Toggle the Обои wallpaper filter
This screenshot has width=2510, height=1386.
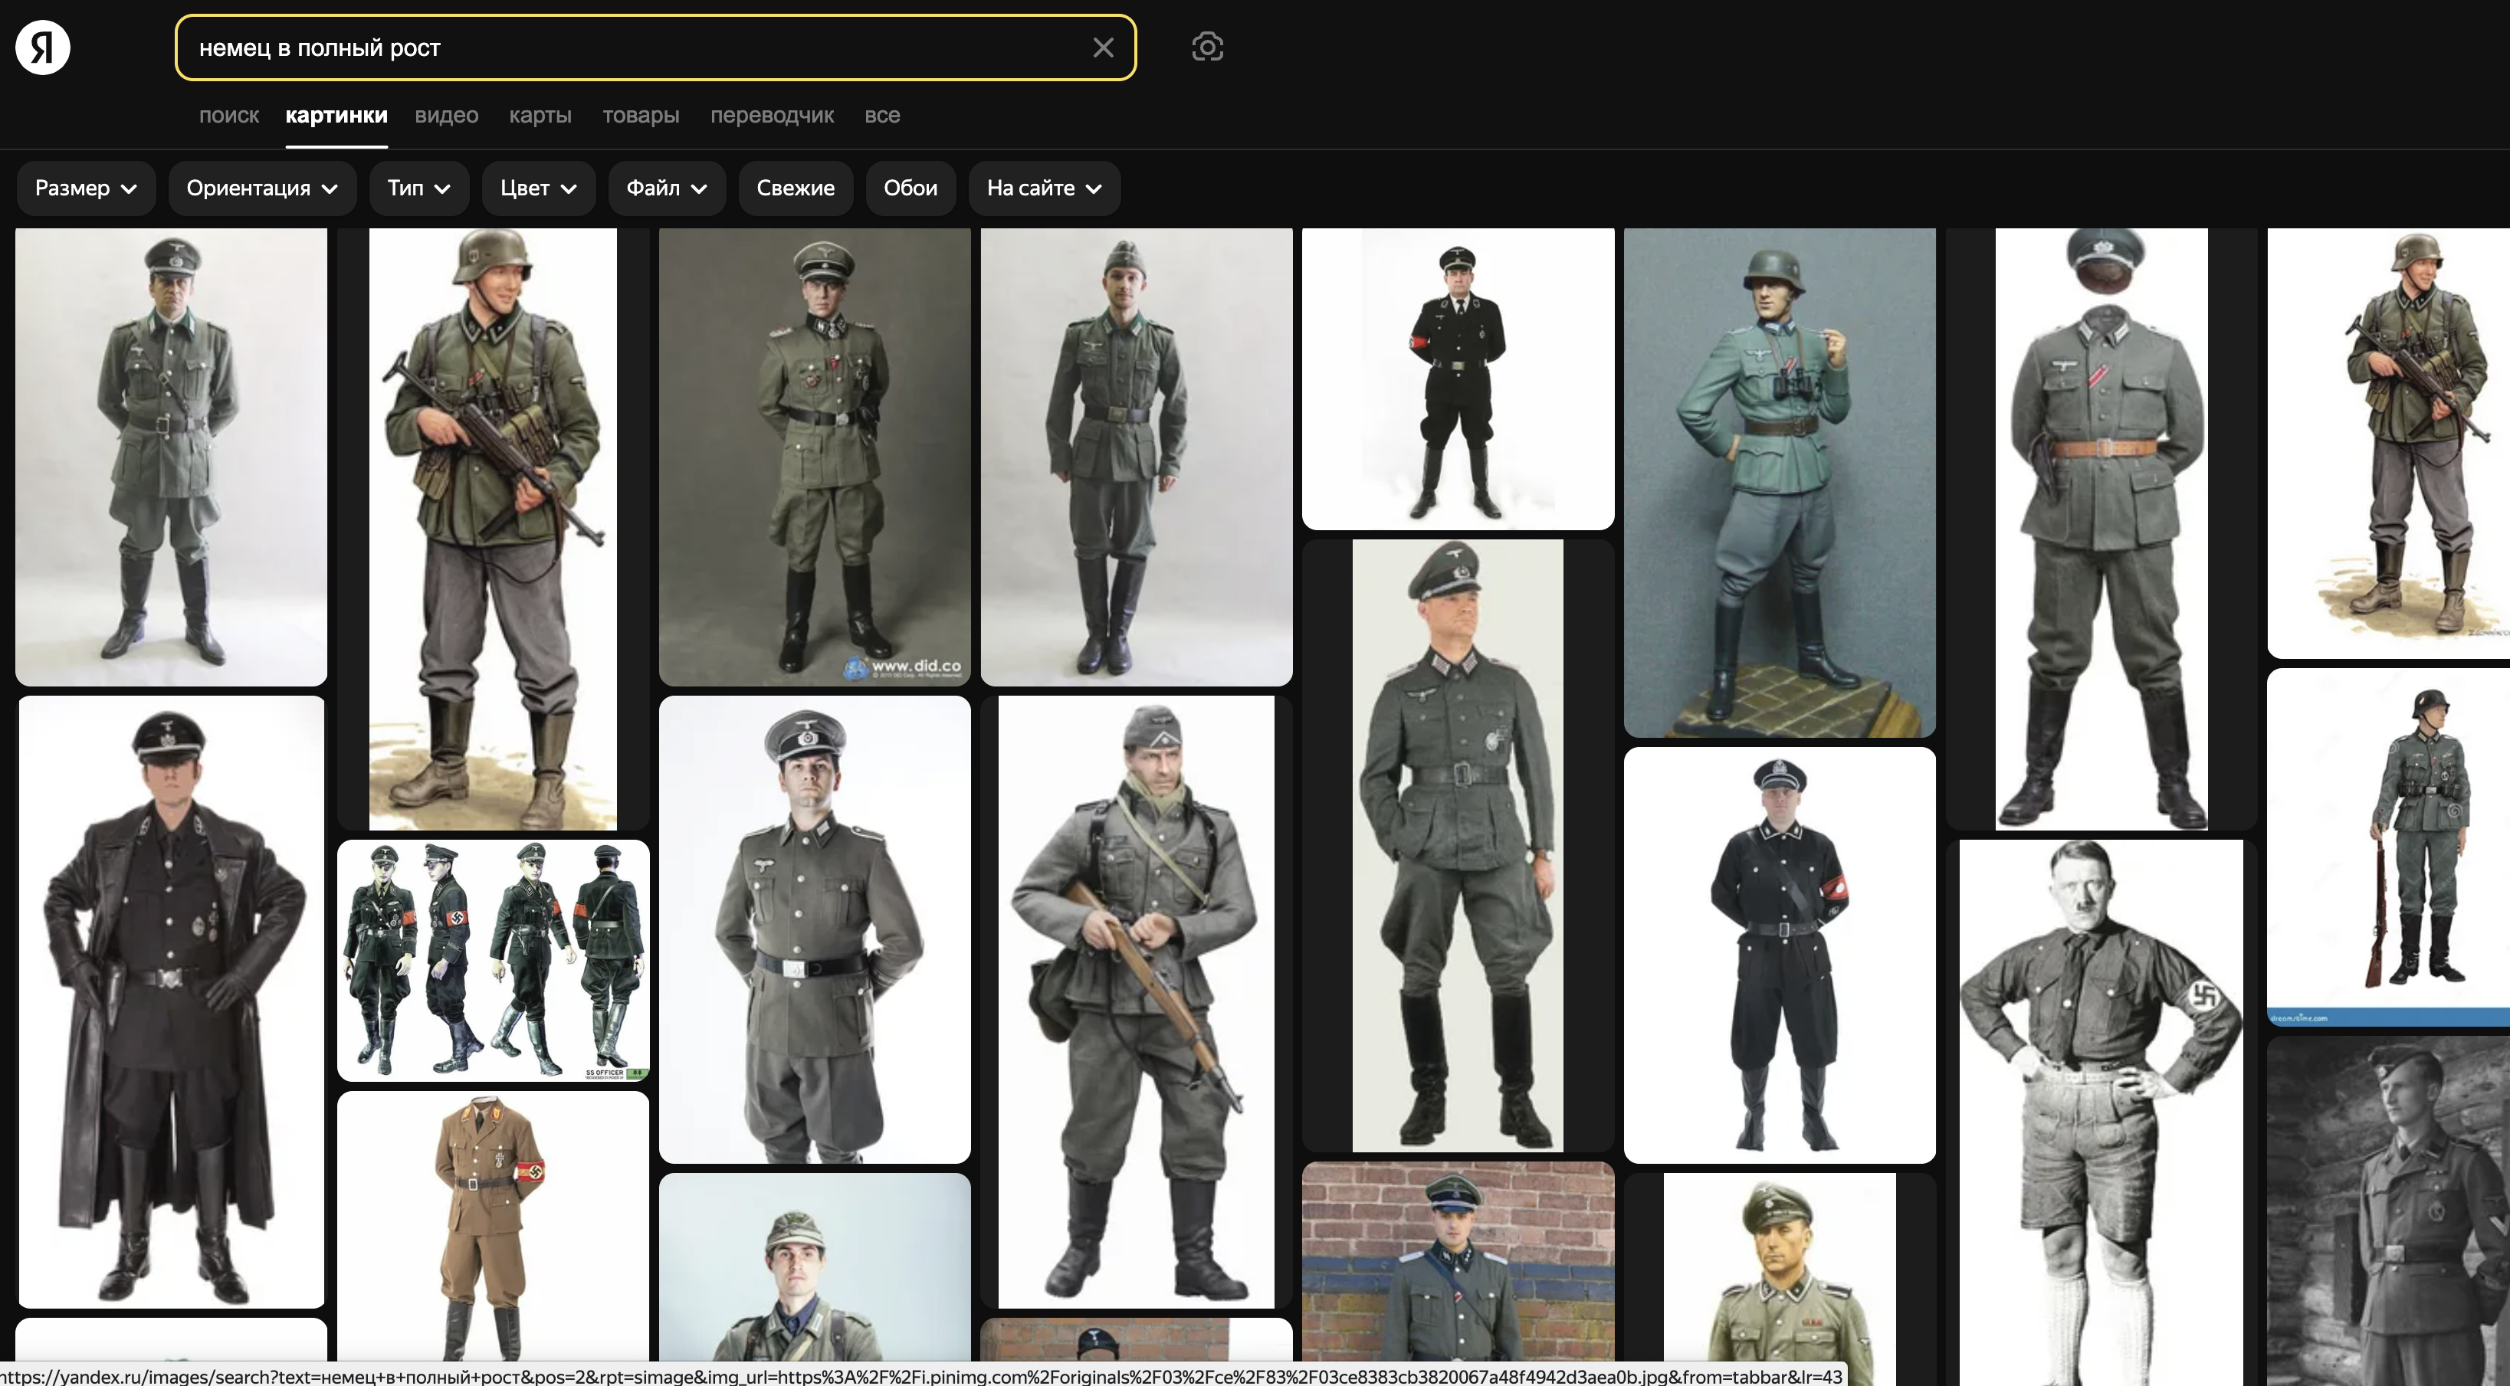coord(910,188)
